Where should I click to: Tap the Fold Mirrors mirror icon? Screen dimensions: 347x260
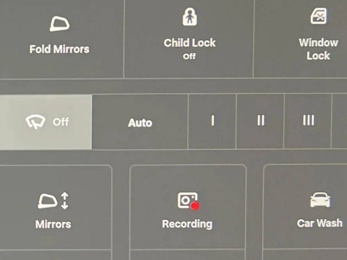(60, 24)
